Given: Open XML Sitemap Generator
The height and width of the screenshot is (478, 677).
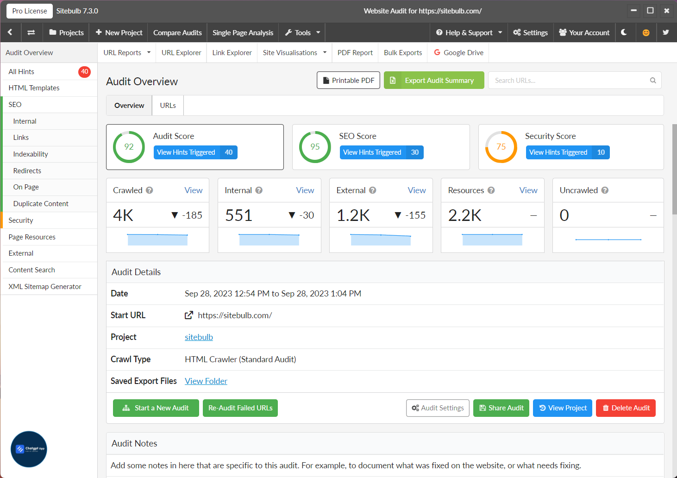Looking at the screenshot, I should click(49, 286).
